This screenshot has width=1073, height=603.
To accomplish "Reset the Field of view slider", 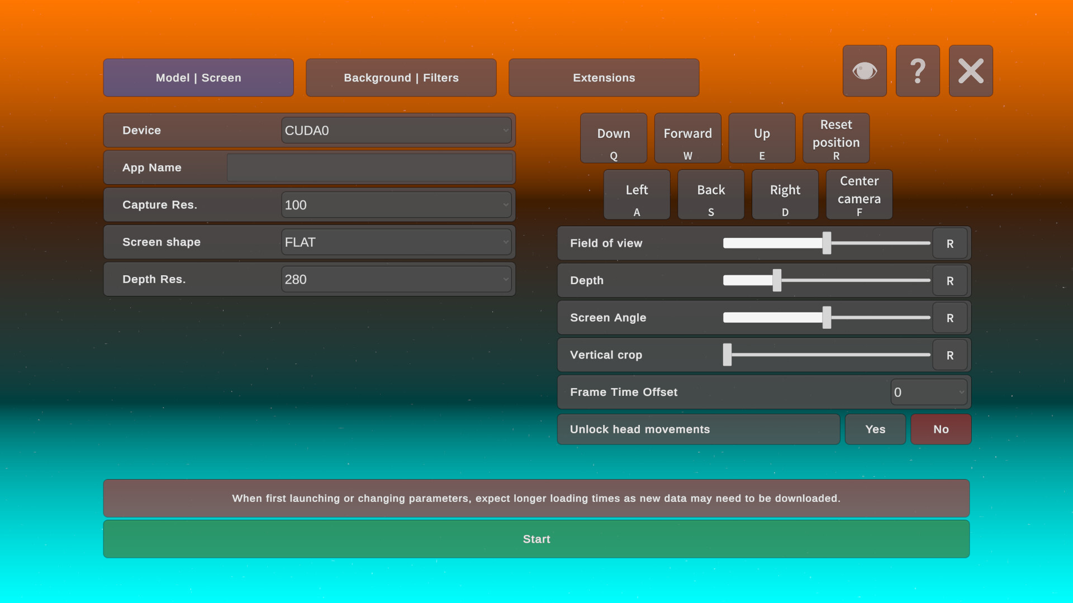I will [949, 243].
